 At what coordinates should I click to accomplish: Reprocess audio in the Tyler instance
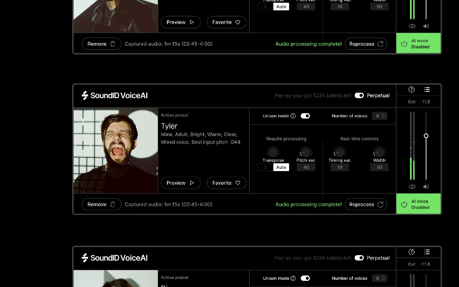point(366,204)
